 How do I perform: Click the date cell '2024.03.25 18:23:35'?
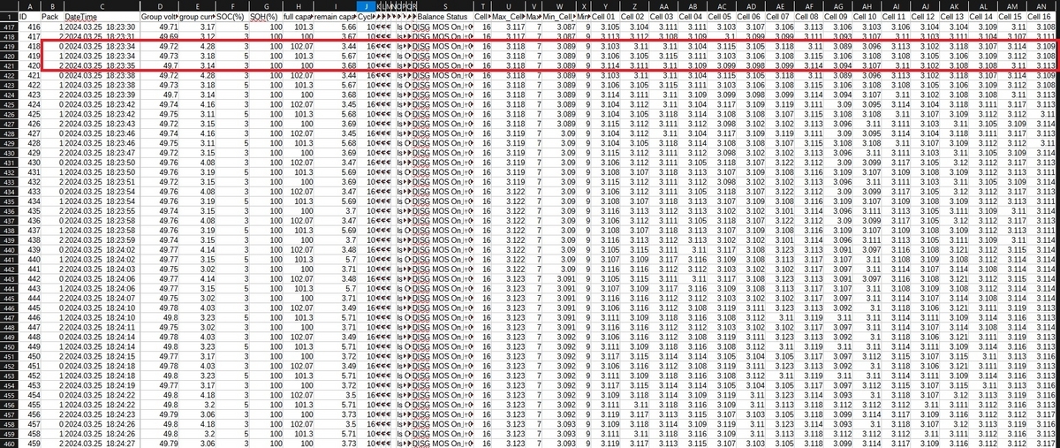(102, 66)
